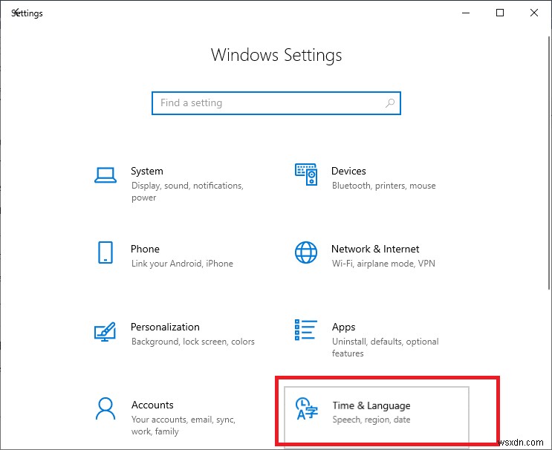Open the System settings label
Screen dimensions: 552x450
coord(147,171)
